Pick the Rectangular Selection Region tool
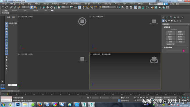The height and width of the screenshot is (107, 190). tap(39, 7)
